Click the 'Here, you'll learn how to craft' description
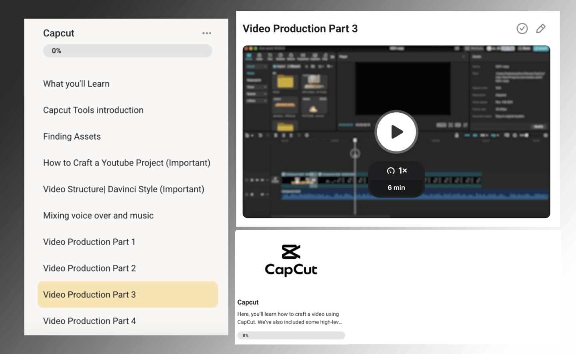This screenshot has height=354, width=576. (290, 318)
